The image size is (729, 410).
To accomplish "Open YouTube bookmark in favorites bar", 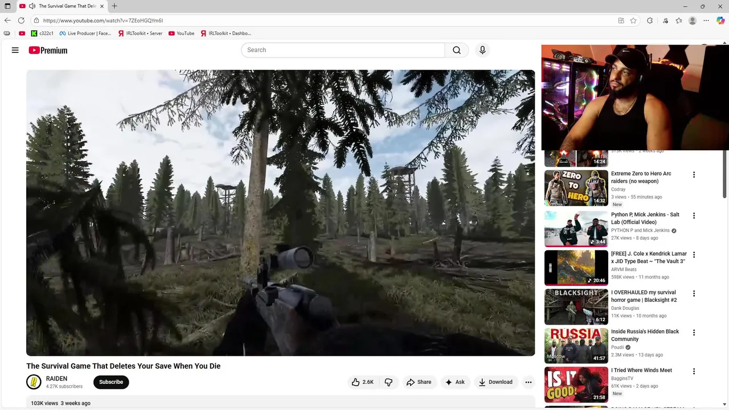I will coord(182,33).
